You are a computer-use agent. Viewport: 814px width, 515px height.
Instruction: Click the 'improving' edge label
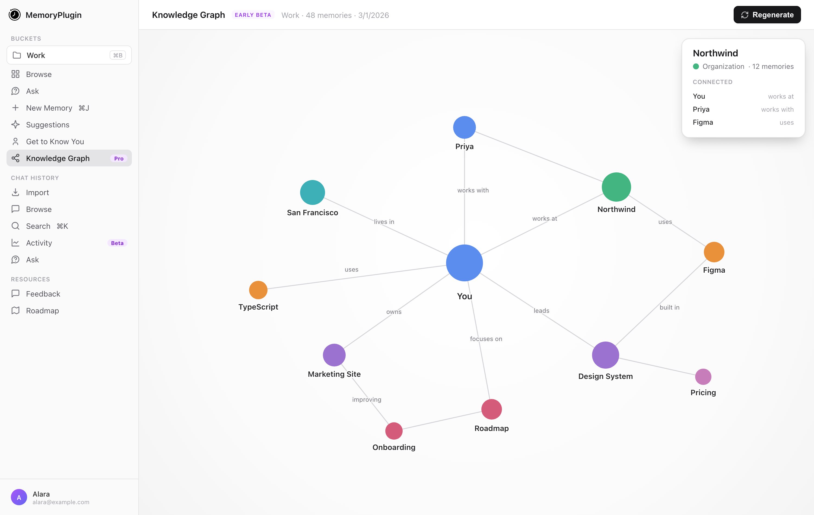367,400
